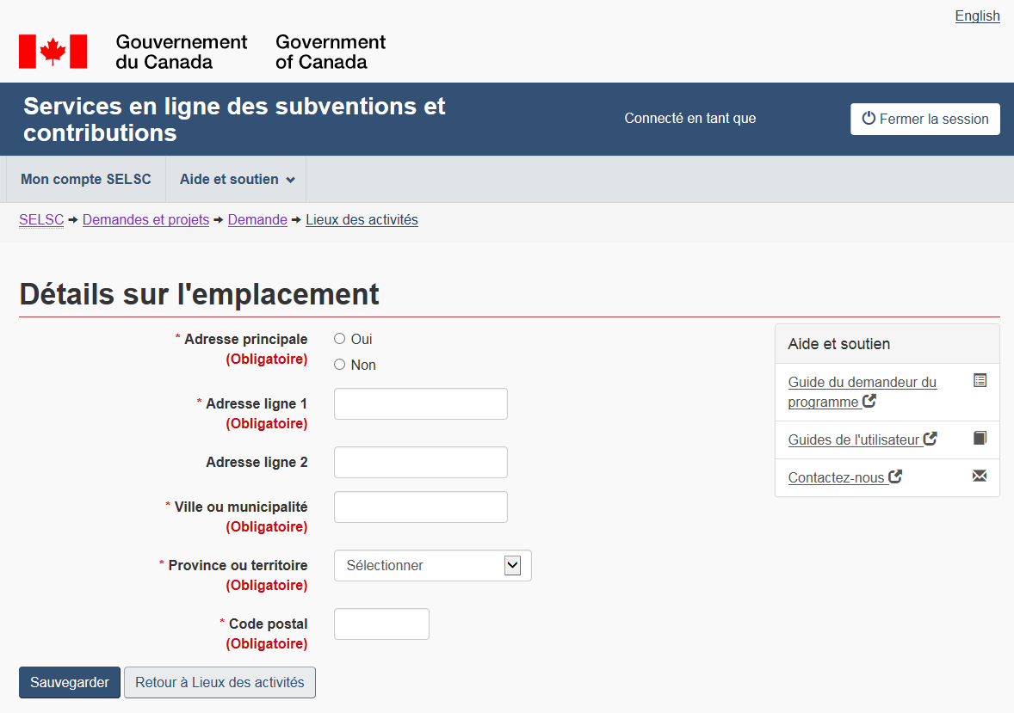Switch language via the English link
The width and height of the screenshot is (1014, 713).
(x=977, y=16)
